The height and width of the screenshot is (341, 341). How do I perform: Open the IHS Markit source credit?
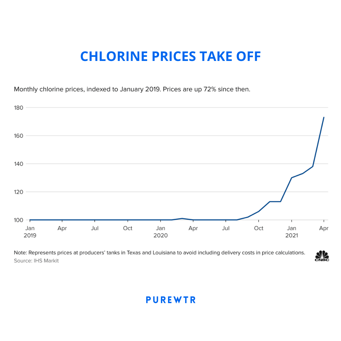coord(36,261)
